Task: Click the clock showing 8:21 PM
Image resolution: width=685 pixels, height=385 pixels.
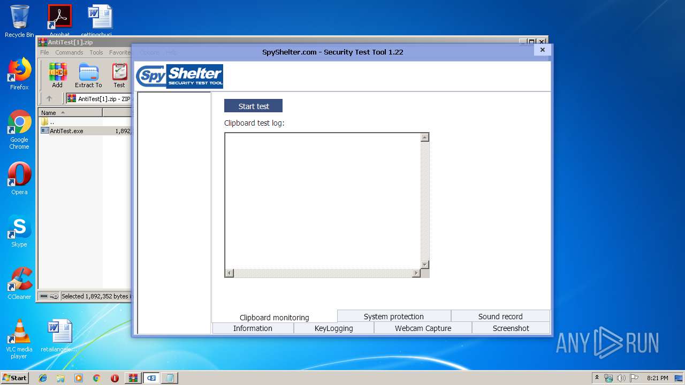Action: 657,378
